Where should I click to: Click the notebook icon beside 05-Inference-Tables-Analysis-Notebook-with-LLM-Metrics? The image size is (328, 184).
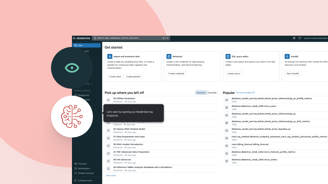(x=108, y=169)
